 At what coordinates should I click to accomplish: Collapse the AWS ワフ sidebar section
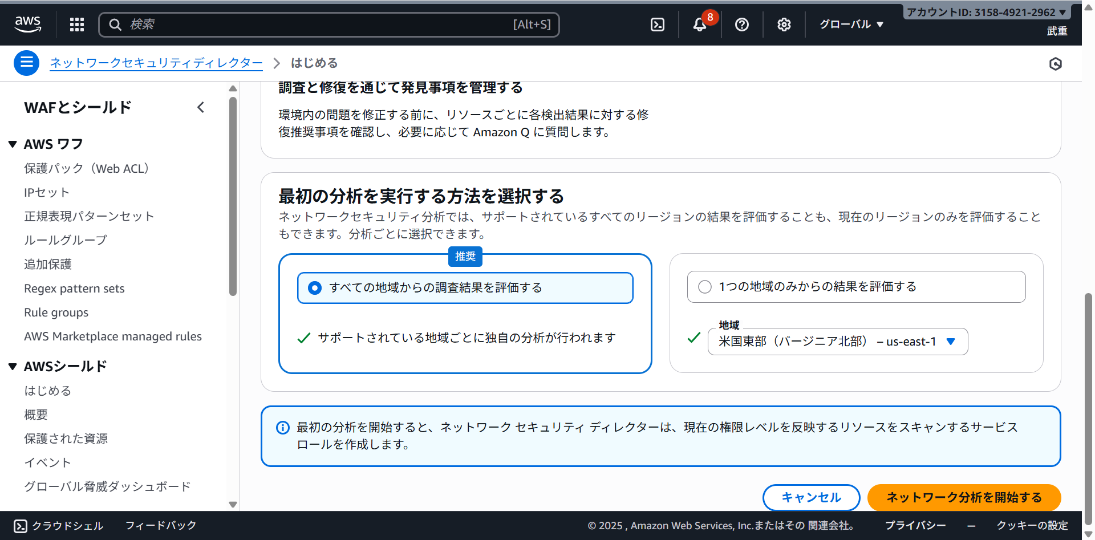click(x=13, y=144)
